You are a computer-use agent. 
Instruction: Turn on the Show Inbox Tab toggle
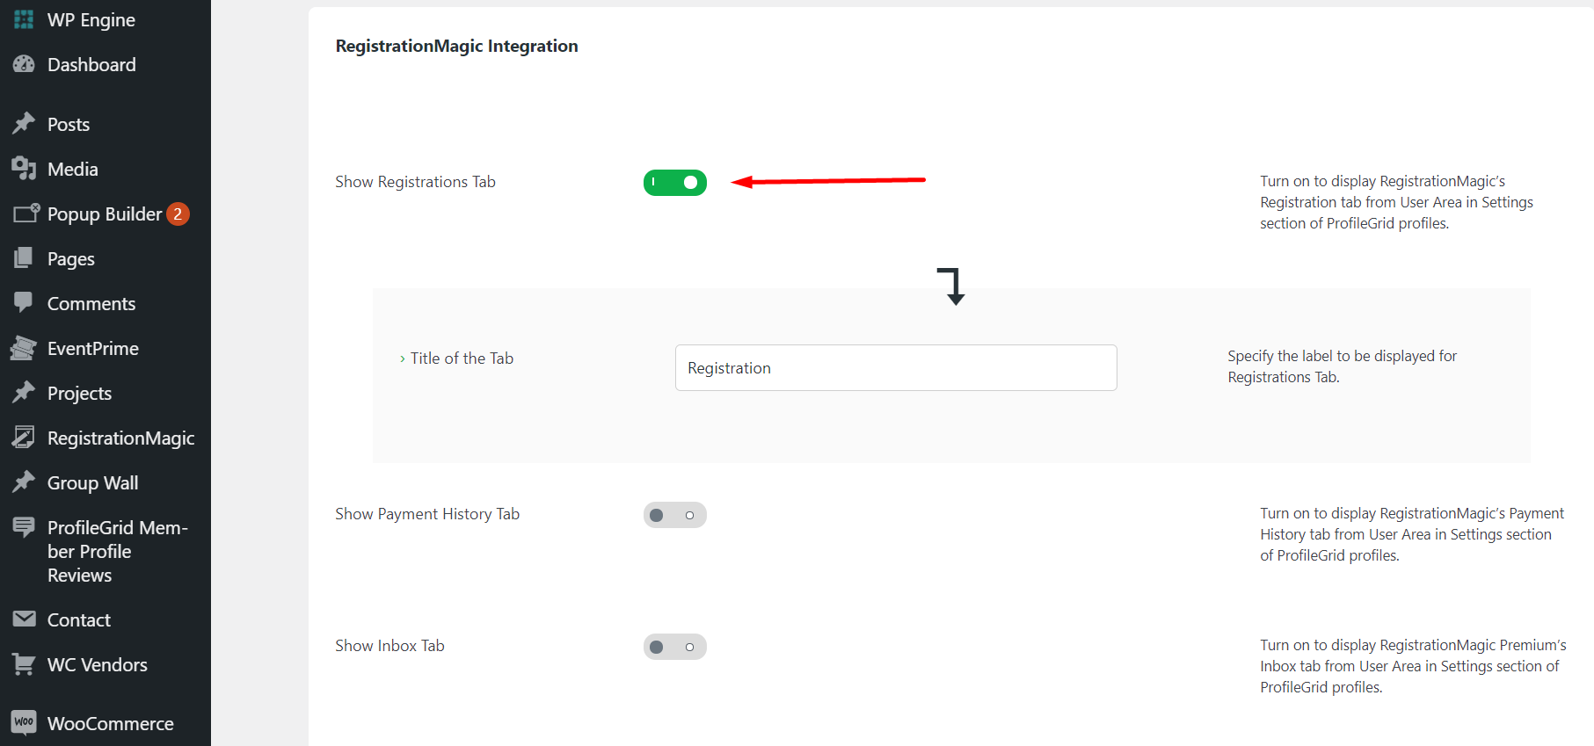point(674,646)
